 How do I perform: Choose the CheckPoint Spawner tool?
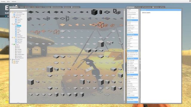click(x=133, y=78)
